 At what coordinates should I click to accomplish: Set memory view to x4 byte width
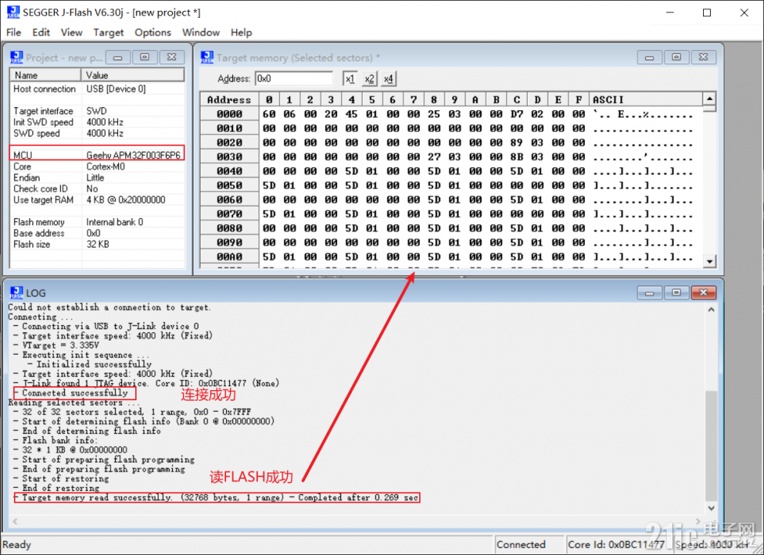(x=388, y=79)
